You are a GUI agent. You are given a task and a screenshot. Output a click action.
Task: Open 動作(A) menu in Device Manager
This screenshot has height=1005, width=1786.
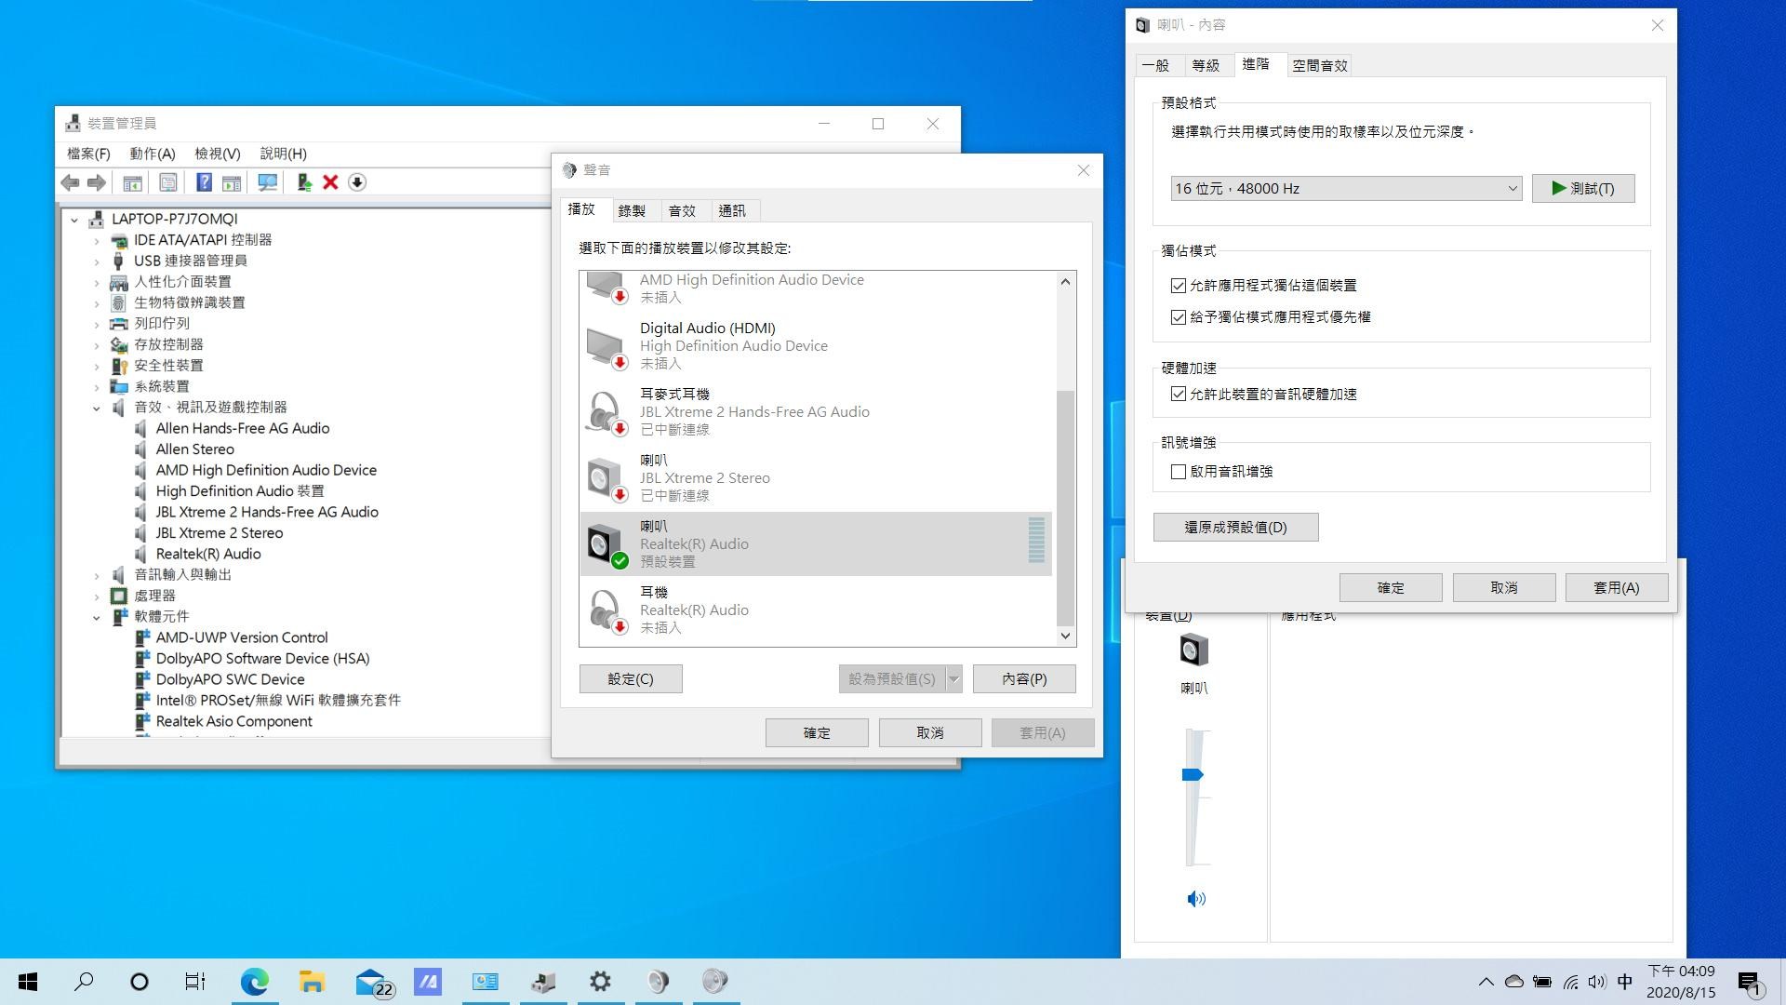click(x=153, y=154)
